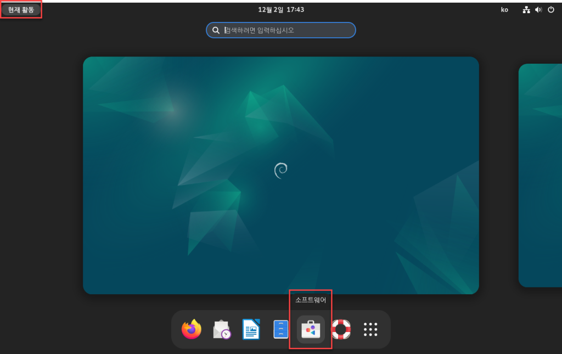Screen dimensions: 562x354
Task: Open the power menu icon
Action: coord(551,10)
